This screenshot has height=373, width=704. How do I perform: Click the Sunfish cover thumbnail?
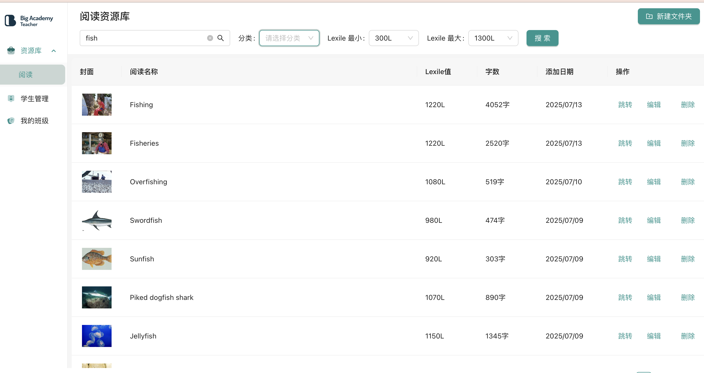(x=97, y=259)
